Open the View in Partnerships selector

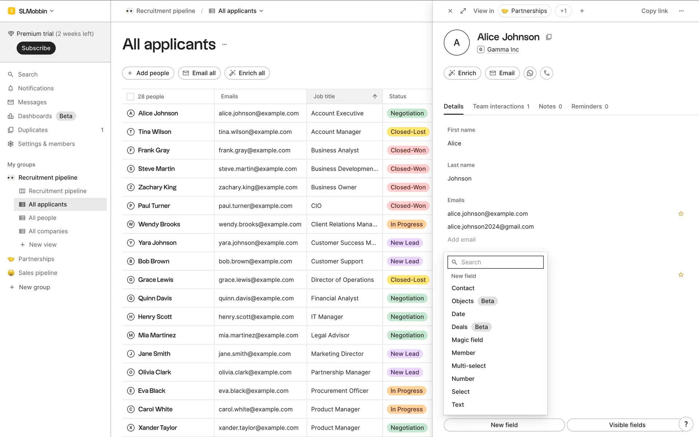[x=524, y=11]
